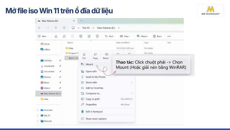Click Cut in the context menu

pyautogui.click(x=84, y=56)
